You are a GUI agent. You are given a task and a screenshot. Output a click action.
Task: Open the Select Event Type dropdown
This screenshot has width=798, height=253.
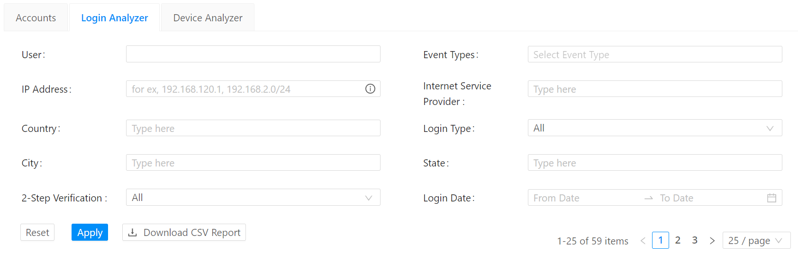pyautogui.click(x=654, y=55)
